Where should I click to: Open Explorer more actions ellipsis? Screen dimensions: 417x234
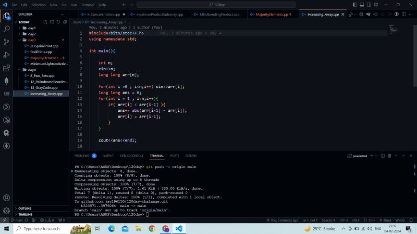pyautogui.click(x=63, y=15)
